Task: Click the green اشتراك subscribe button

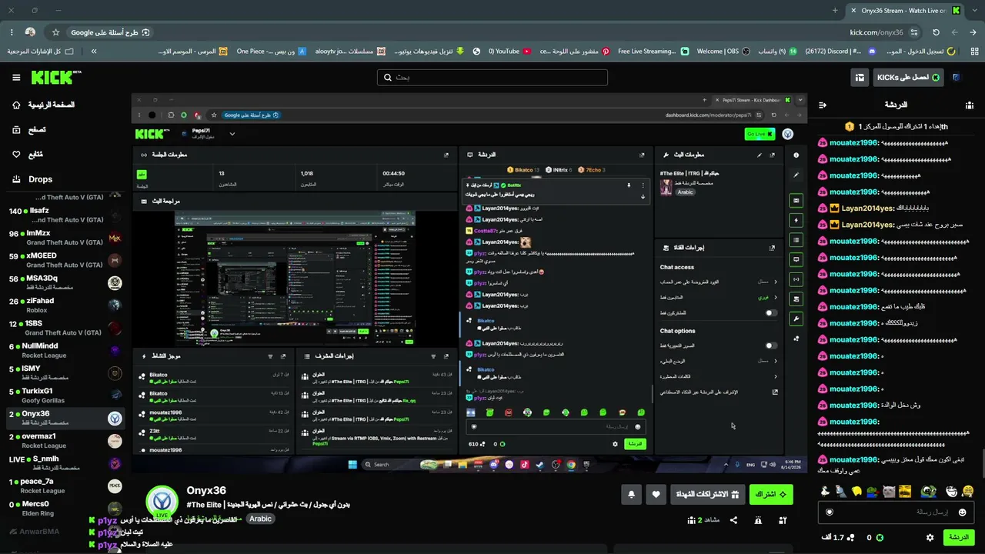Action: (770, 494)
